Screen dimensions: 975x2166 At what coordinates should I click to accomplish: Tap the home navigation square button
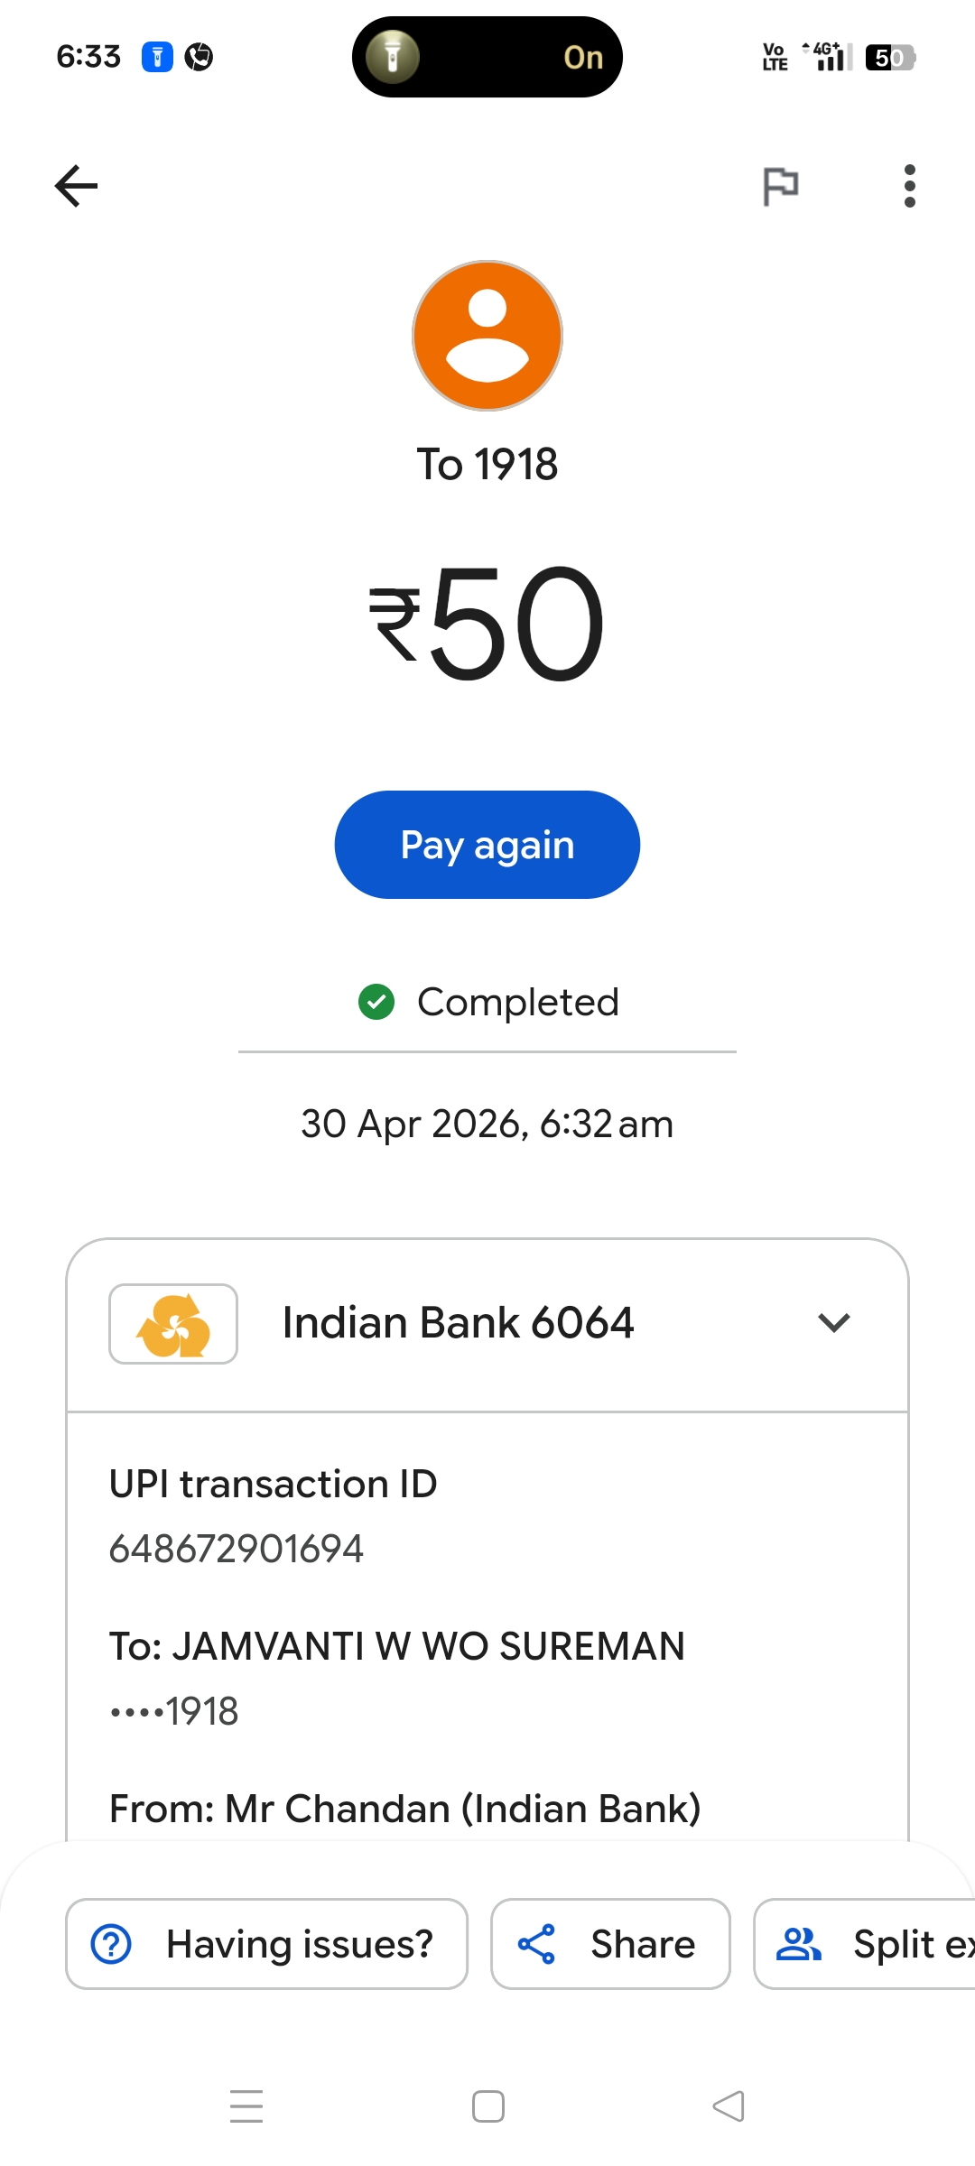488,2106
